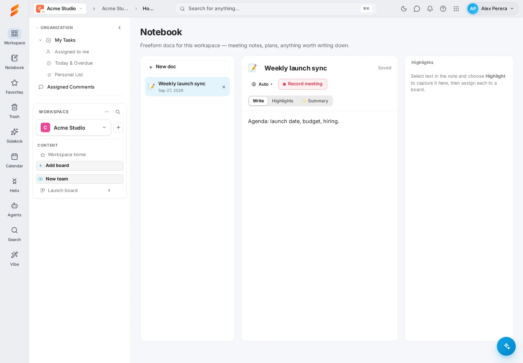Click the note text Agenda line
Screen dimensions: 523x363
coord(293,121)
